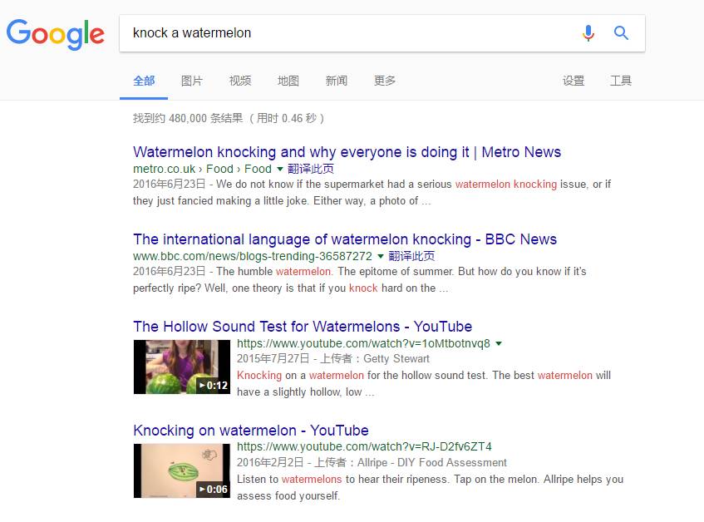Viewport: 704px width, 522px height.
Task: Switch to the 视频 tab
Action: tap(240, 81)
